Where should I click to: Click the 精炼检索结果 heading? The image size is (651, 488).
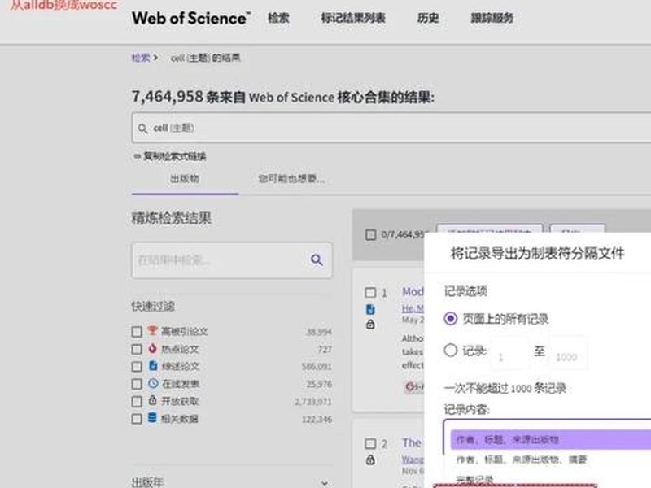[x=172, y=218]
